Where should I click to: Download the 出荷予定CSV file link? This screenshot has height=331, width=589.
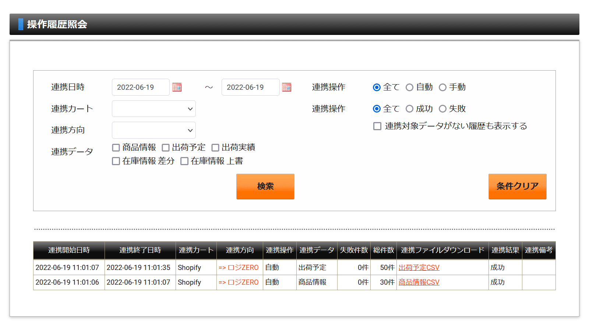coord(419,268)
